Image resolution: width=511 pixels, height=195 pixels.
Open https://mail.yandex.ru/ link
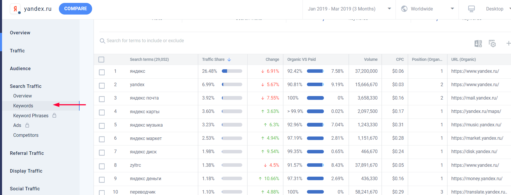pyautogui.click(x=474, y=98)
